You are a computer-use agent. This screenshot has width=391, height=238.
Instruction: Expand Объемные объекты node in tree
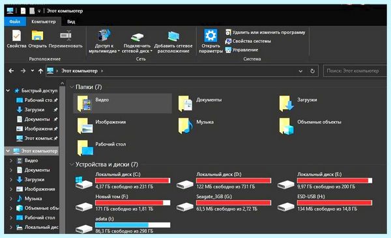tap(11, 208)
